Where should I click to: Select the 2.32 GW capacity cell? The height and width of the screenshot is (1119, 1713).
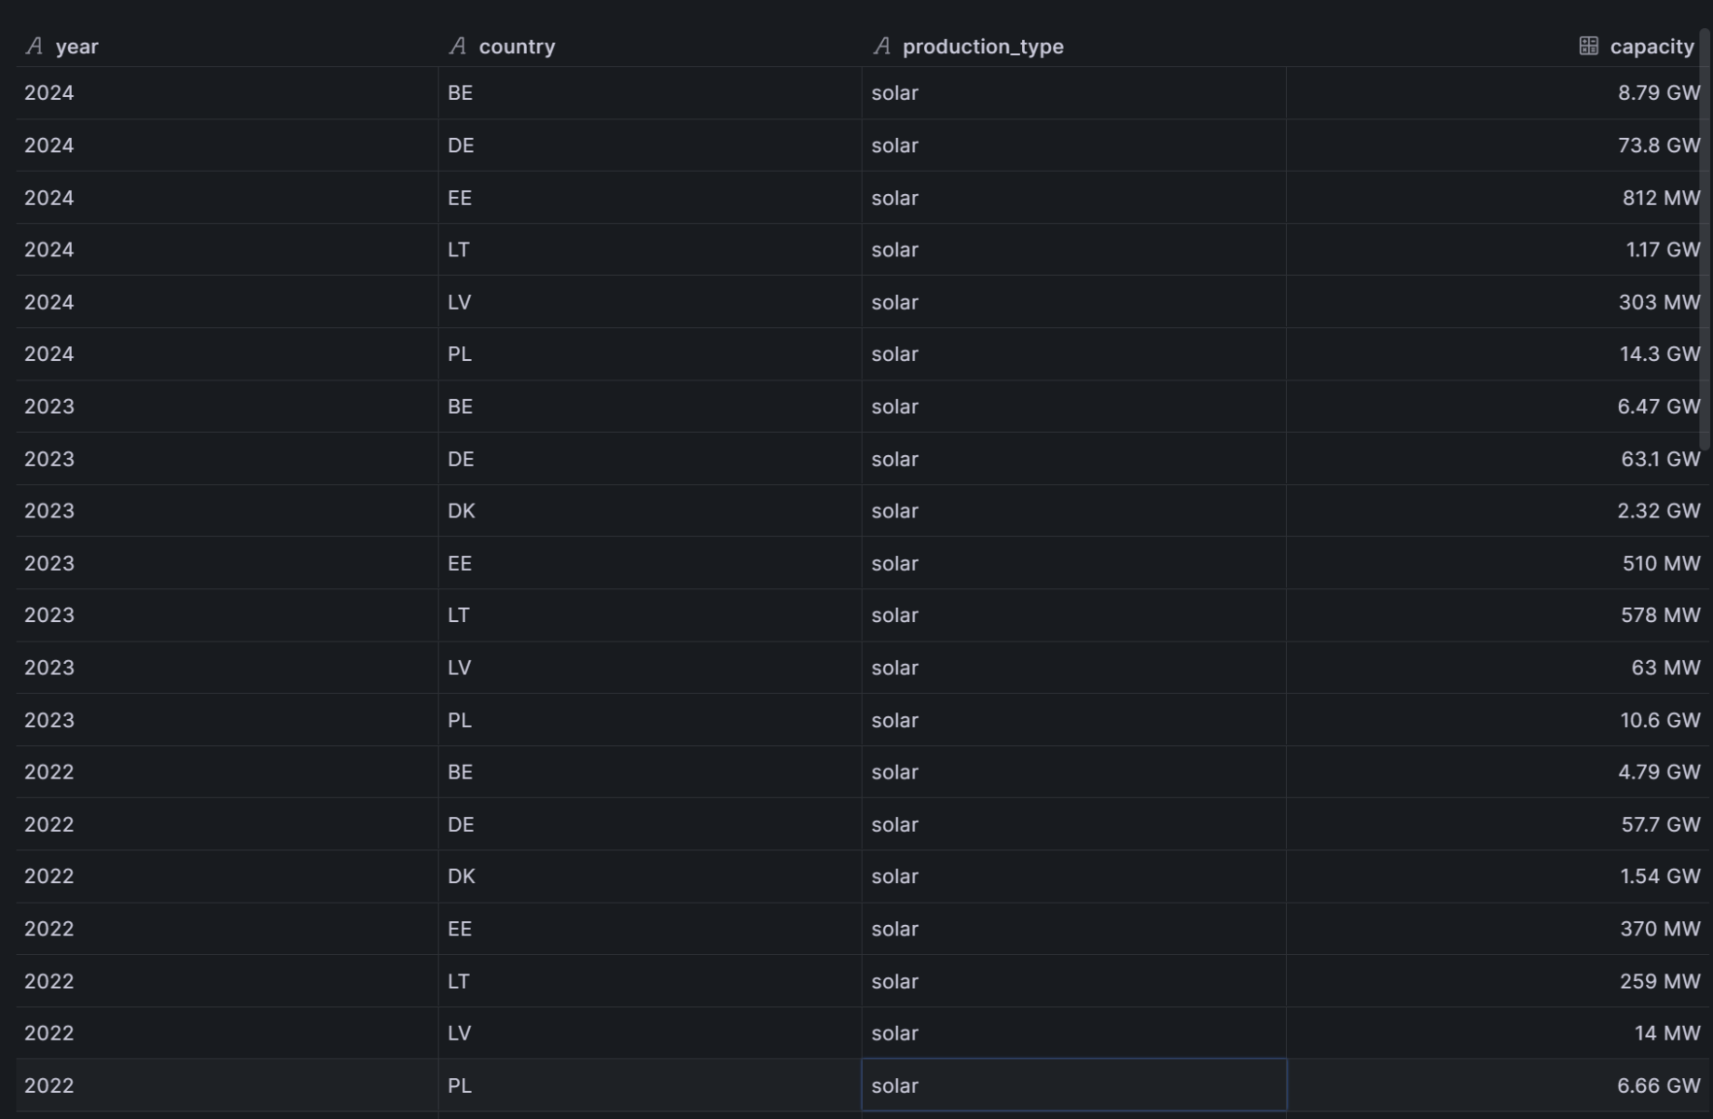pyautogui.click(x=1658, y=511)
